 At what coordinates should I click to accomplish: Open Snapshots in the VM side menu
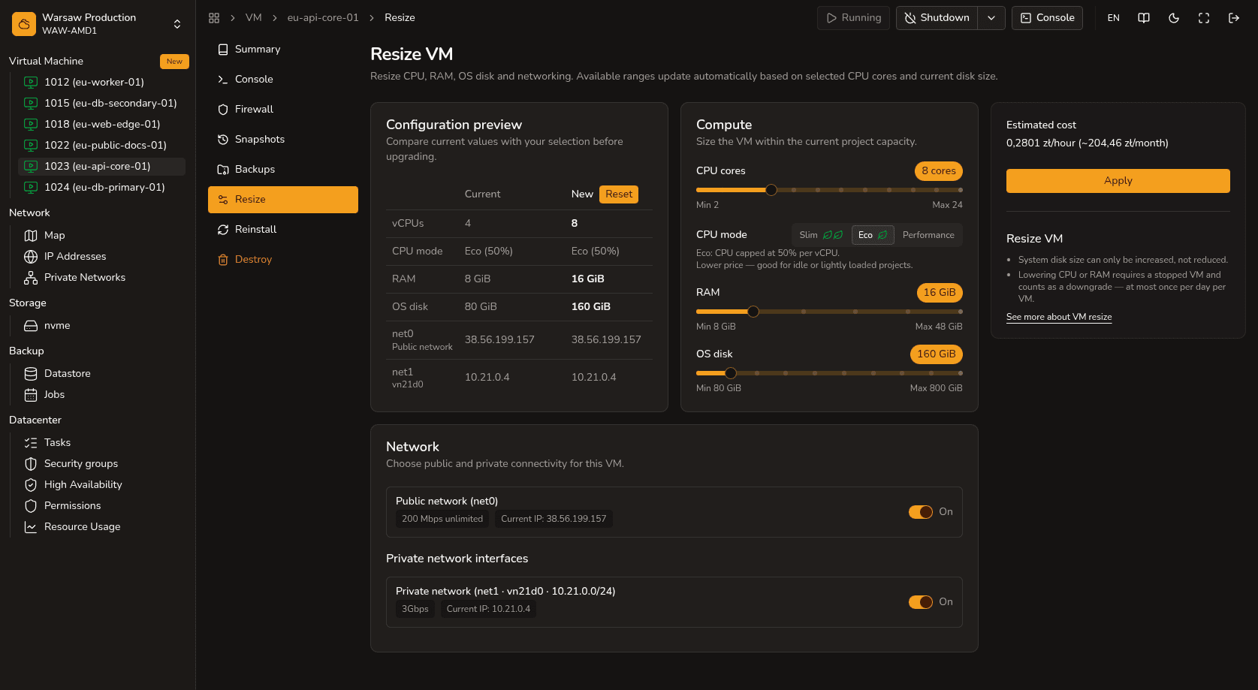[x=283, y=140]
